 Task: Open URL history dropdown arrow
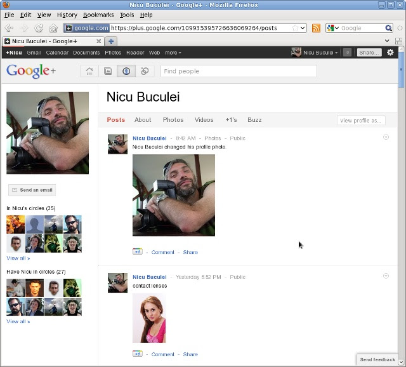(x=303, y=28)
